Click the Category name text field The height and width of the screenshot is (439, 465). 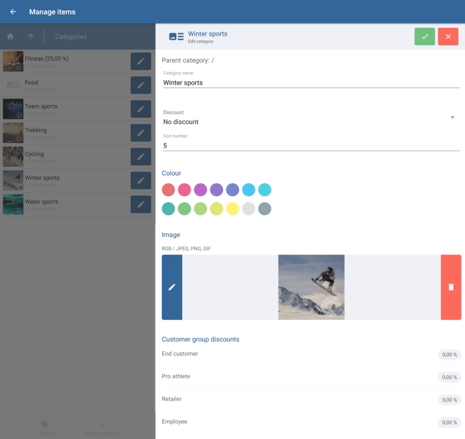311,83
